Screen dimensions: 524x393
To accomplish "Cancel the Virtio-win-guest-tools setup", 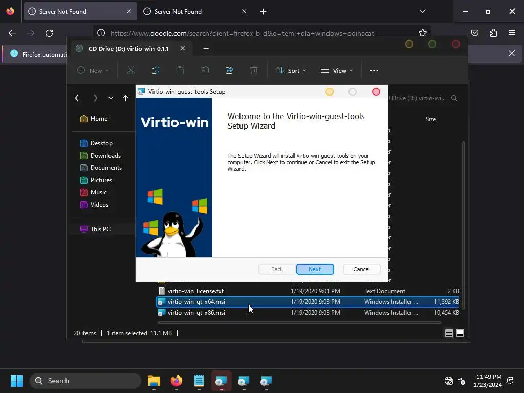I will (x=361, y=269).
